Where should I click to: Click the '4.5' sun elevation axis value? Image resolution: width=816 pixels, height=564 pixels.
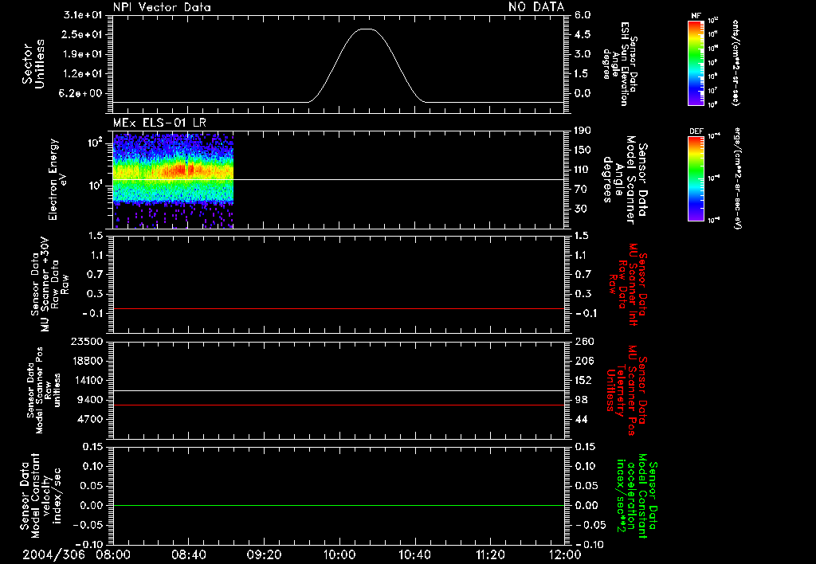[x=583, y=34]
